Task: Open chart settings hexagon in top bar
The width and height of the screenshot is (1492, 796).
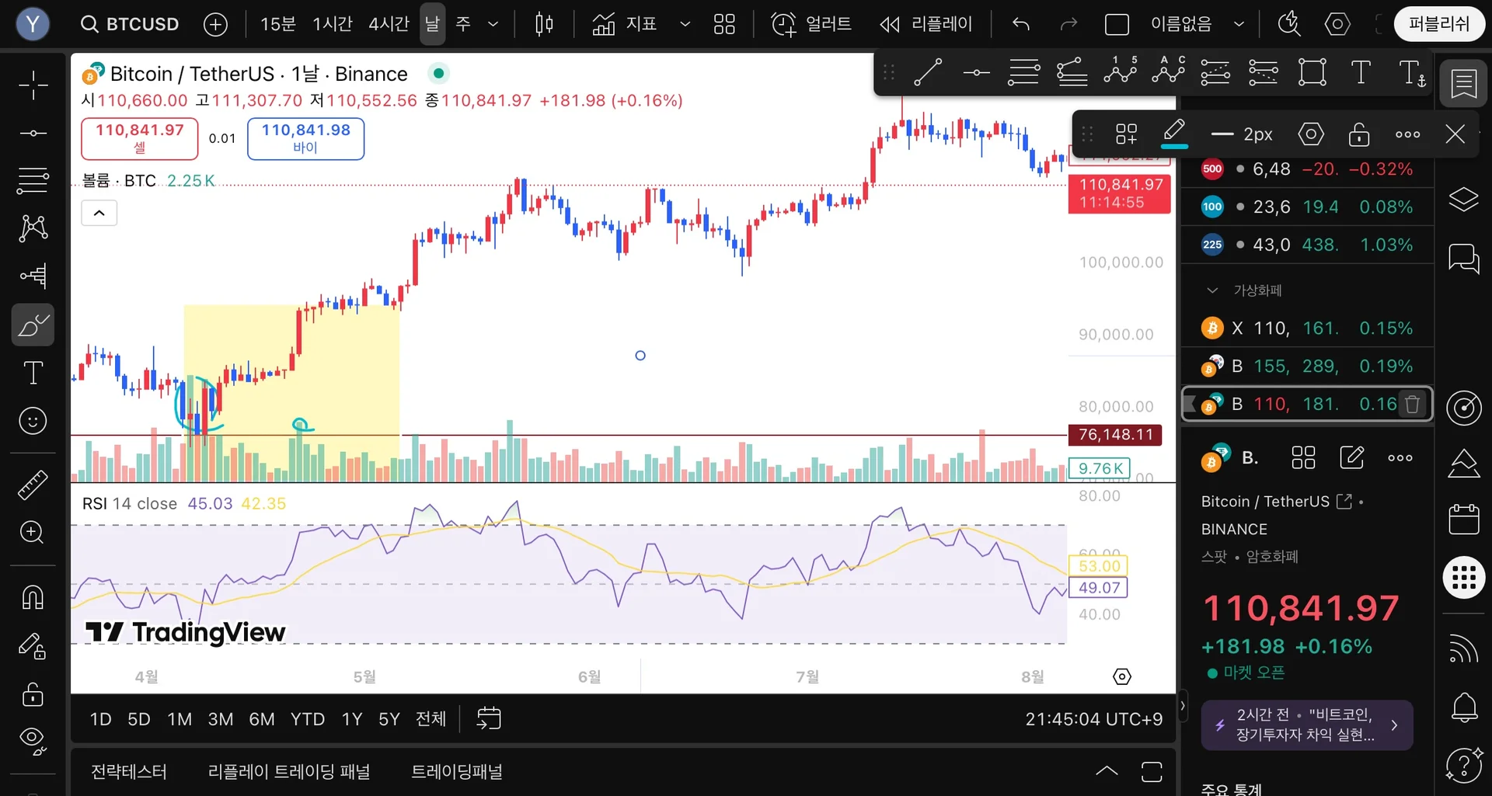Action: tap(1337, 24)
